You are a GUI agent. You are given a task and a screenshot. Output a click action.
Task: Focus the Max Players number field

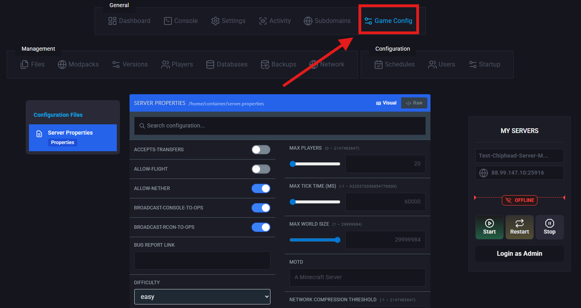tap(386, 164)
